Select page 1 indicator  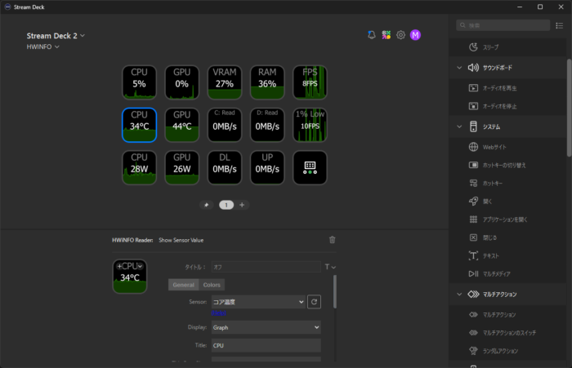pyautogui.click(x=226, y=205)
